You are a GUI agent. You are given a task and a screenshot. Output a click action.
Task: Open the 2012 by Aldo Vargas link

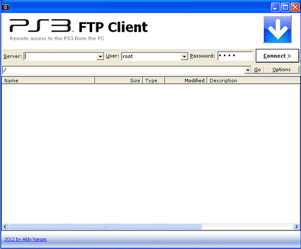tap(25, 239)
